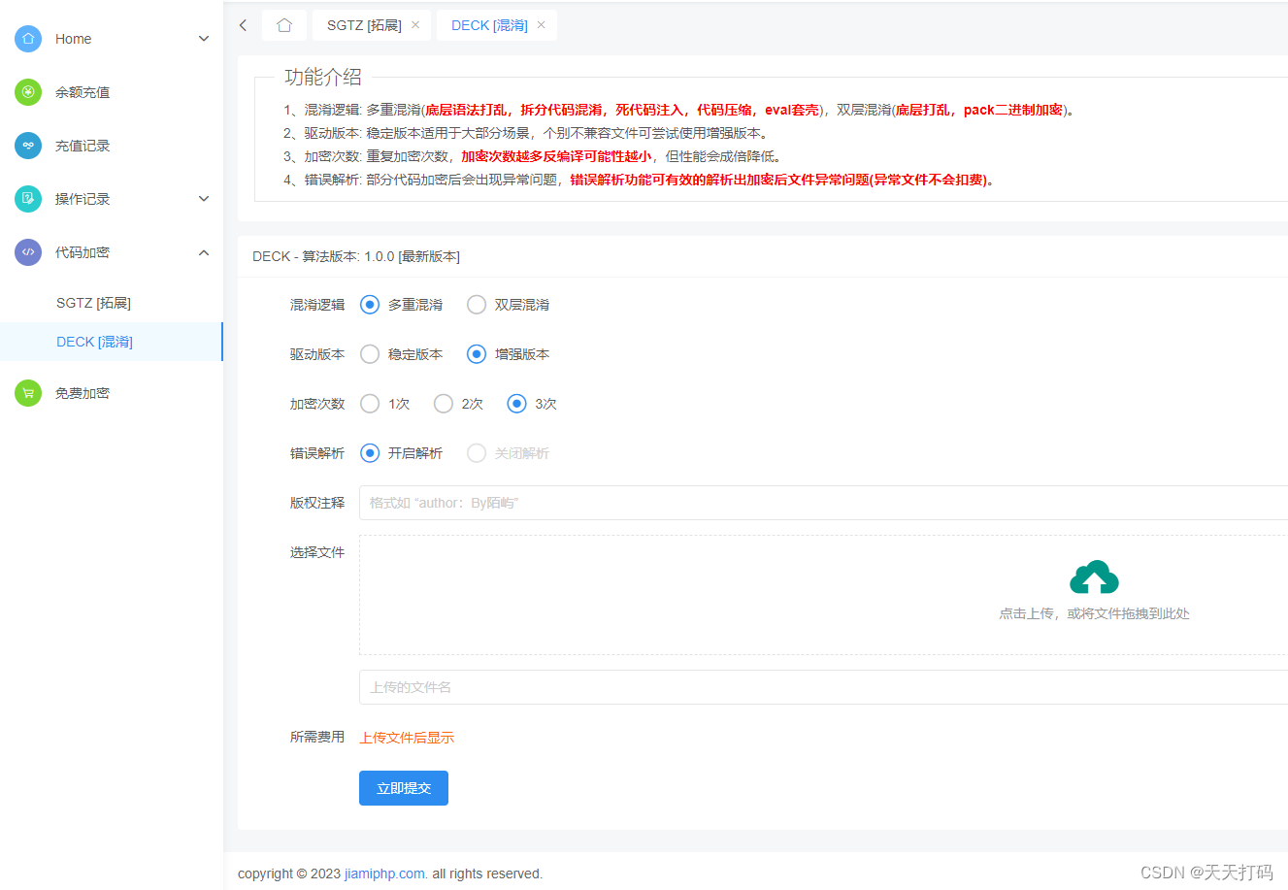1288x890 pixels.
Task: Open the home tab via its house icon
Action: pos(284,25)
